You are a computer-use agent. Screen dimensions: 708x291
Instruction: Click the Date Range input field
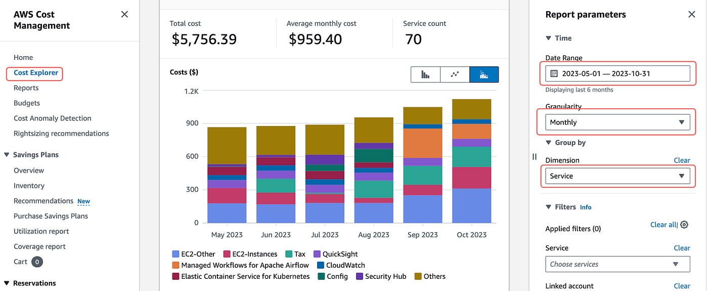pyautogui.click(x=617, y=73)
